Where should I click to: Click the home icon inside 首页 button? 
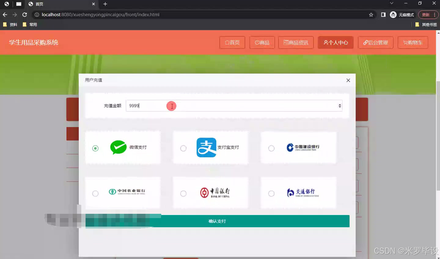point(227,42)
